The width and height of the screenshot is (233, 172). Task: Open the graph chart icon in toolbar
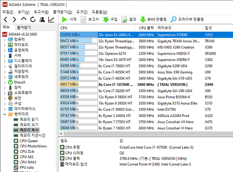tap(51, 19)
